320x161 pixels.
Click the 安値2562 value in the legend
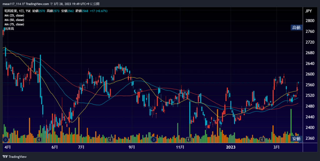coord(67,11)
